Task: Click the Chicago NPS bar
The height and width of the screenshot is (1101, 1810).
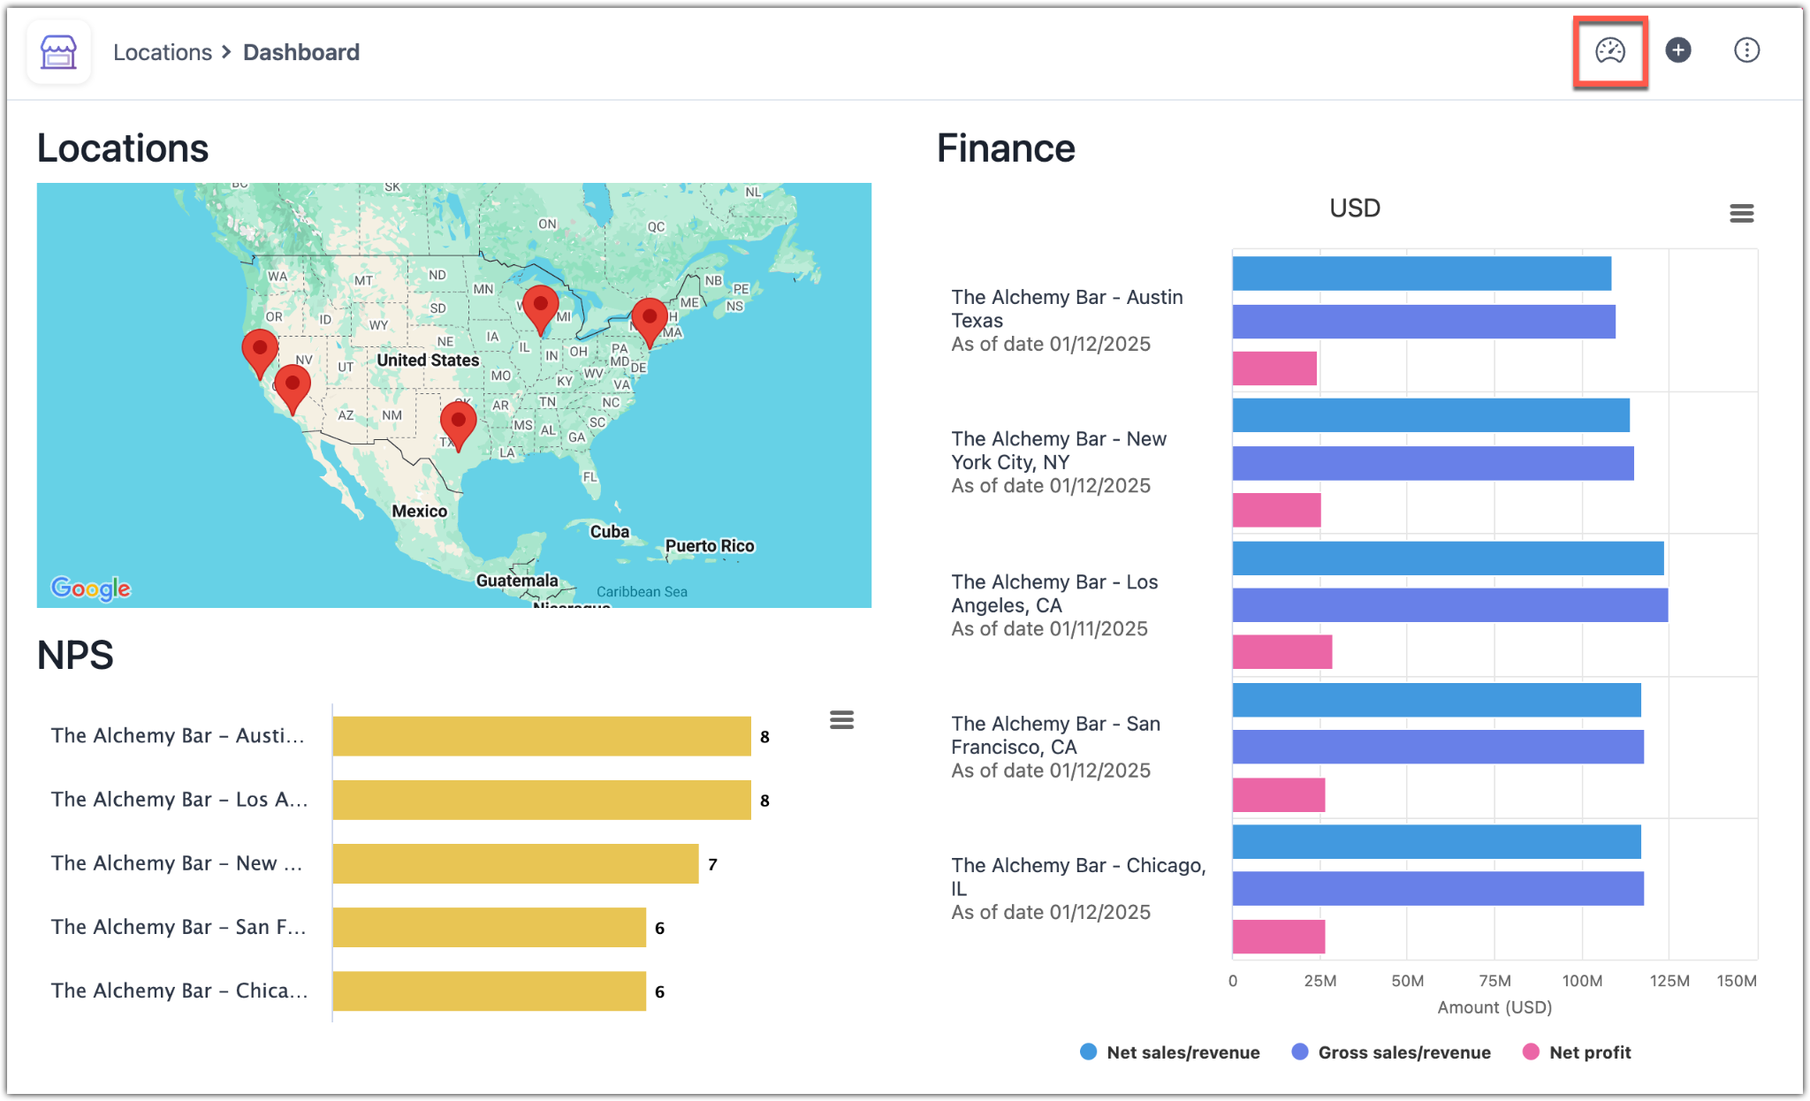Action: pyautogui.click(x=490, y=991)
